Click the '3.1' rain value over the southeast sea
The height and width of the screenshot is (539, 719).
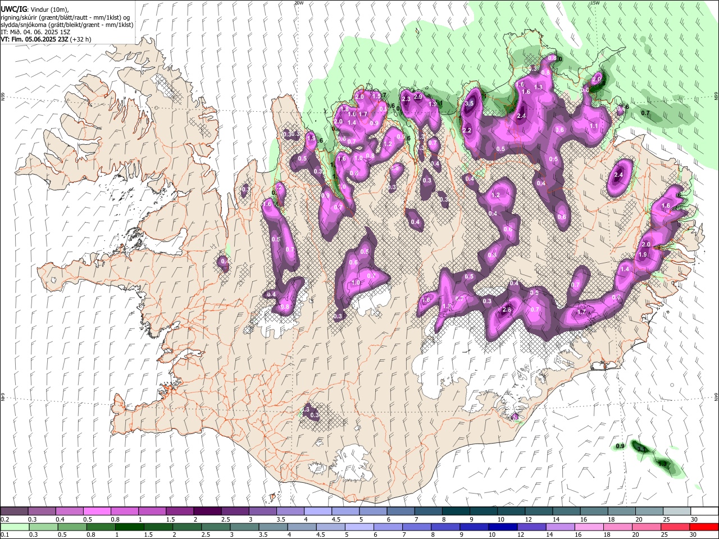pos(642,449)
